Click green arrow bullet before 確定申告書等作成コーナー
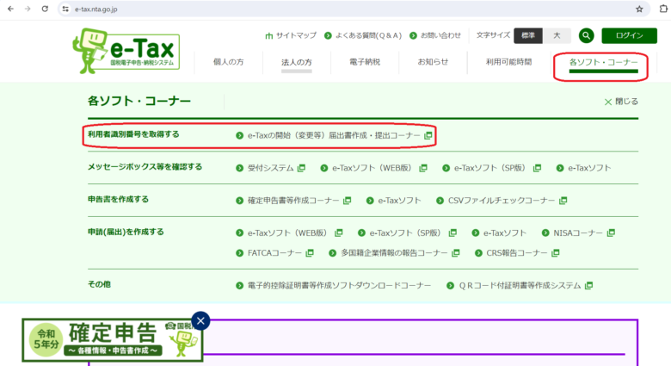The height and width of the screenshot is (366, 671). (240, 201)
